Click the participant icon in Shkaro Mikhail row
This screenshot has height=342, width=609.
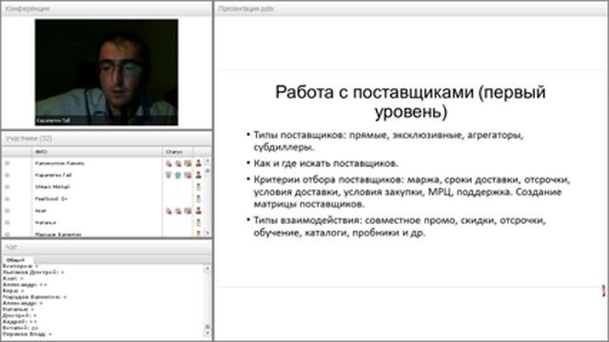199,187
